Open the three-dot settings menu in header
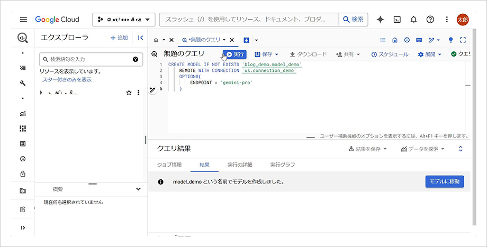Viewport: 487px width, 247px height. point(447,20)
